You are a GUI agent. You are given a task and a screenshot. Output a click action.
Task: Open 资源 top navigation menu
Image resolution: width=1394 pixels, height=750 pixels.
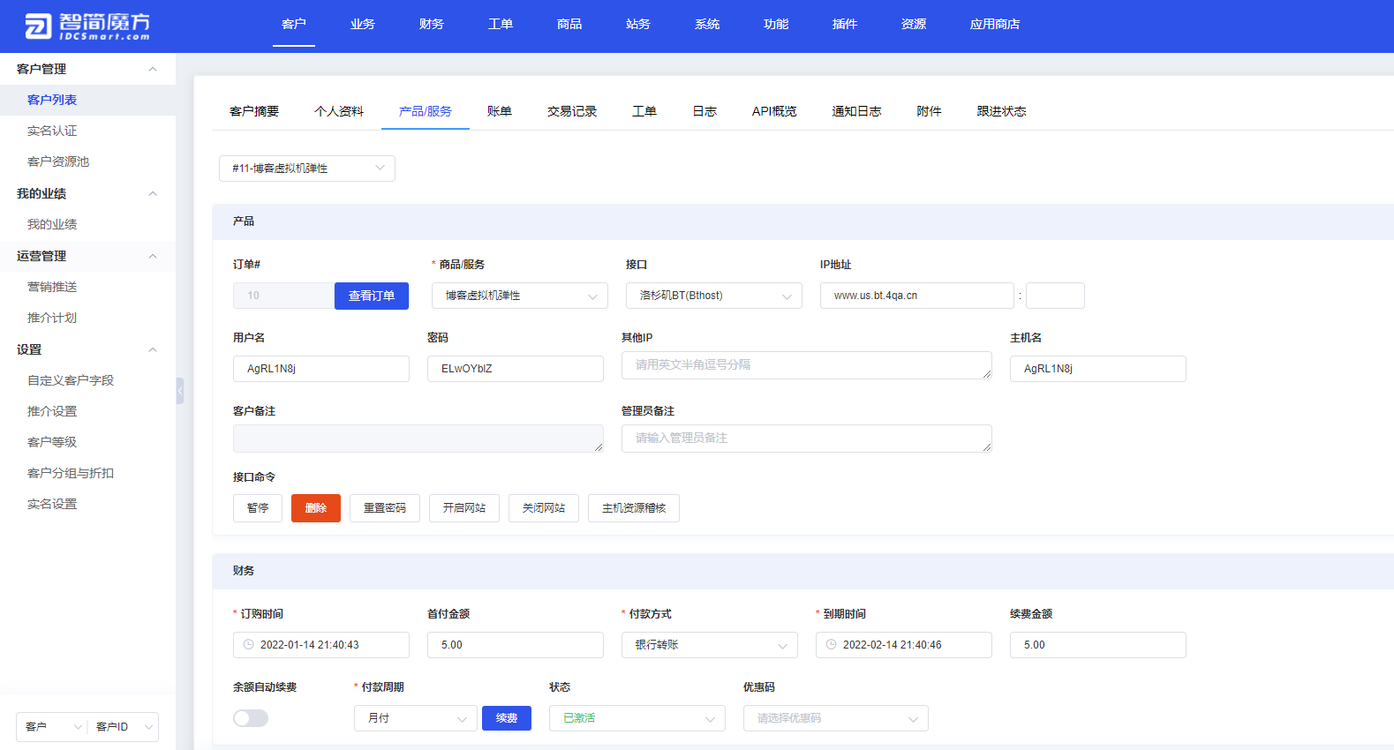tap(914, 24)
